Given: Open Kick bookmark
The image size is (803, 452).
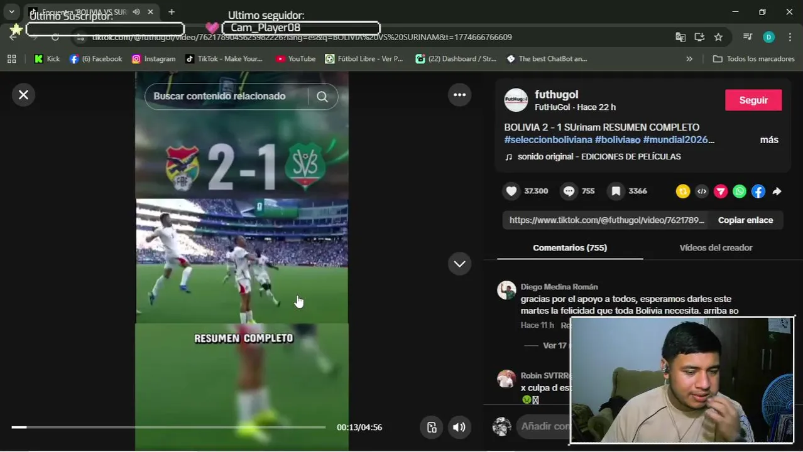Looking at the screenshot, I should coord(47,59).
